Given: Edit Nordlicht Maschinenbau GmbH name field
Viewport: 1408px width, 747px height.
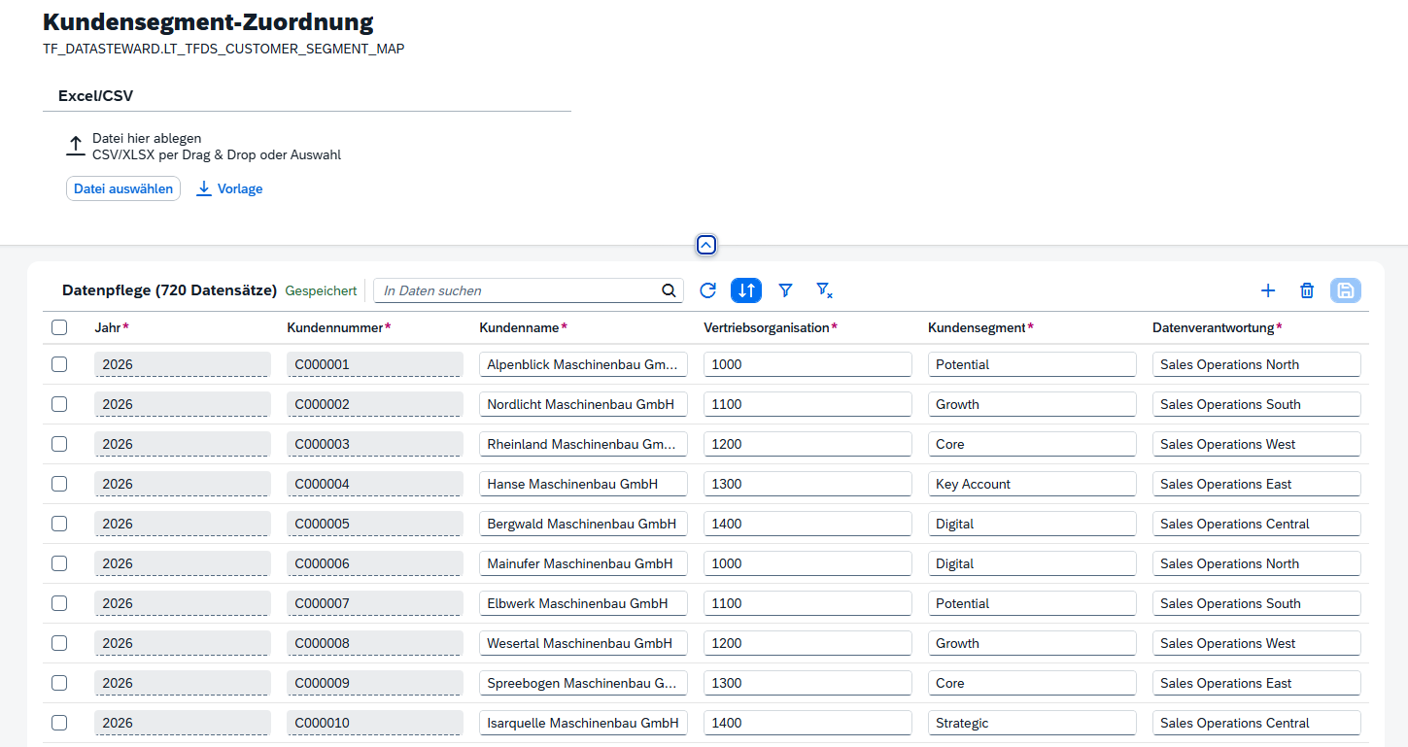Looking at the screenshot, I should point(583,404).
